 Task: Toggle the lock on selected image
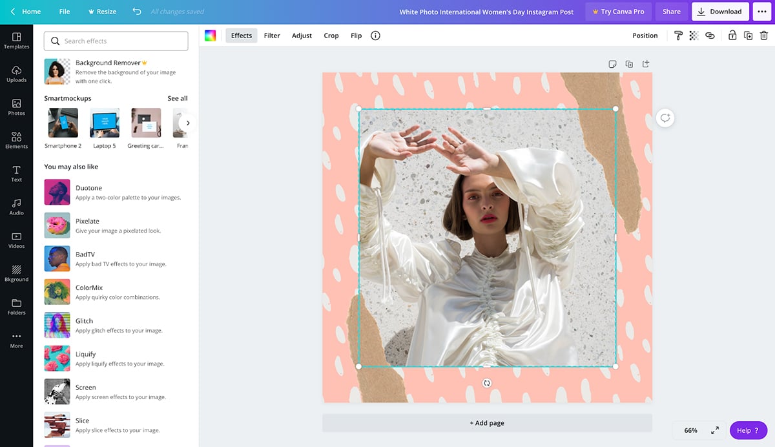[732, 36]
